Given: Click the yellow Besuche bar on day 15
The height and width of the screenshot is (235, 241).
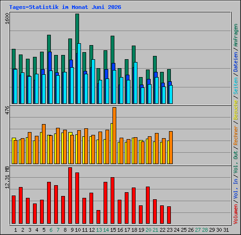Looking at the screenshot, I should 112,143.
